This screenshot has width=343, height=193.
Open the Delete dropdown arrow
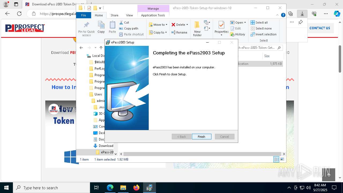(x=187, y=25)
